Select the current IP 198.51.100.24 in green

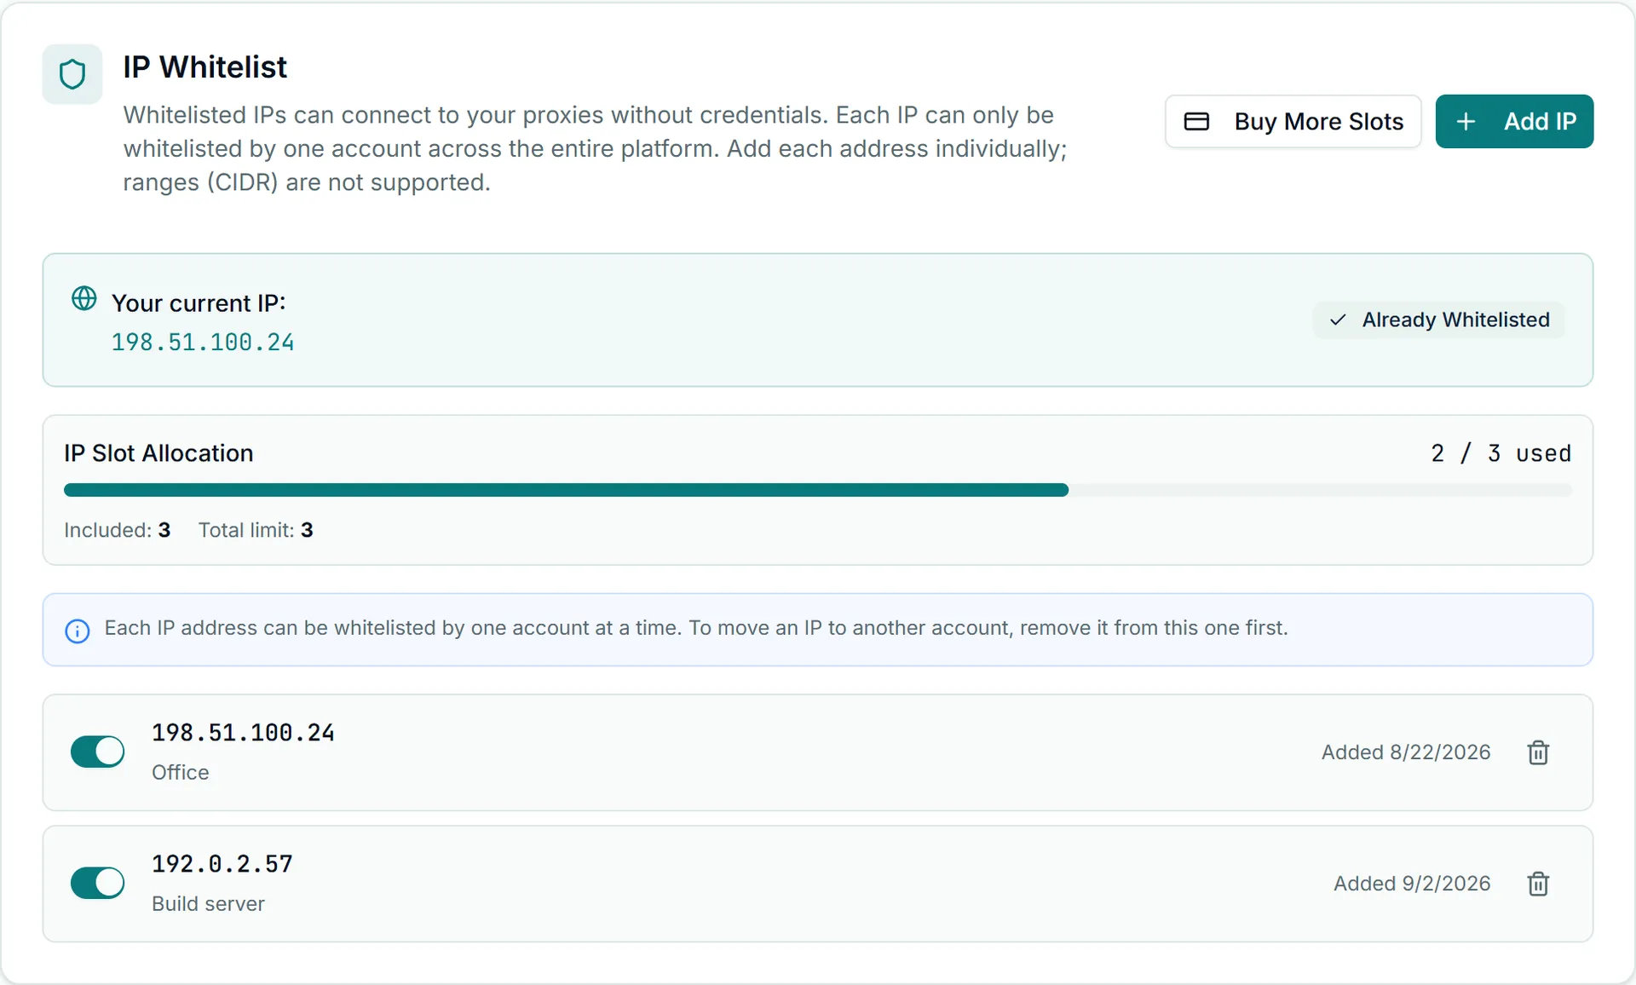(x=203, y=343)
